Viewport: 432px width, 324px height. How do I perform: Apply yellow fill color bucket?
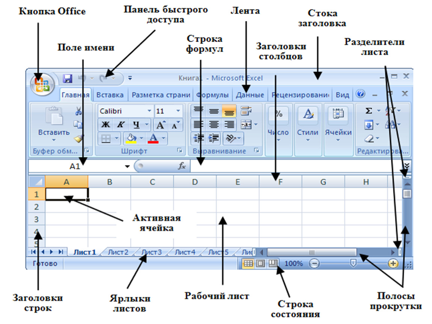point(131,138)
